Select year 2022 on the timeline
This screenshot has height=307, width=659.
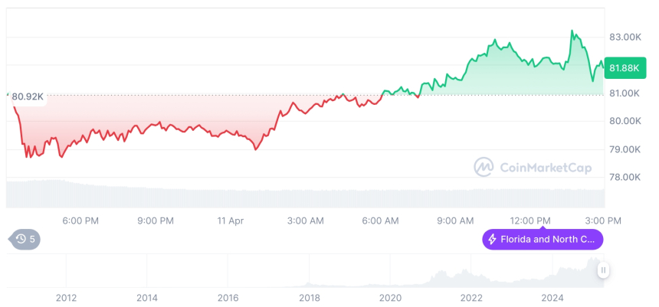click(471, 298)
